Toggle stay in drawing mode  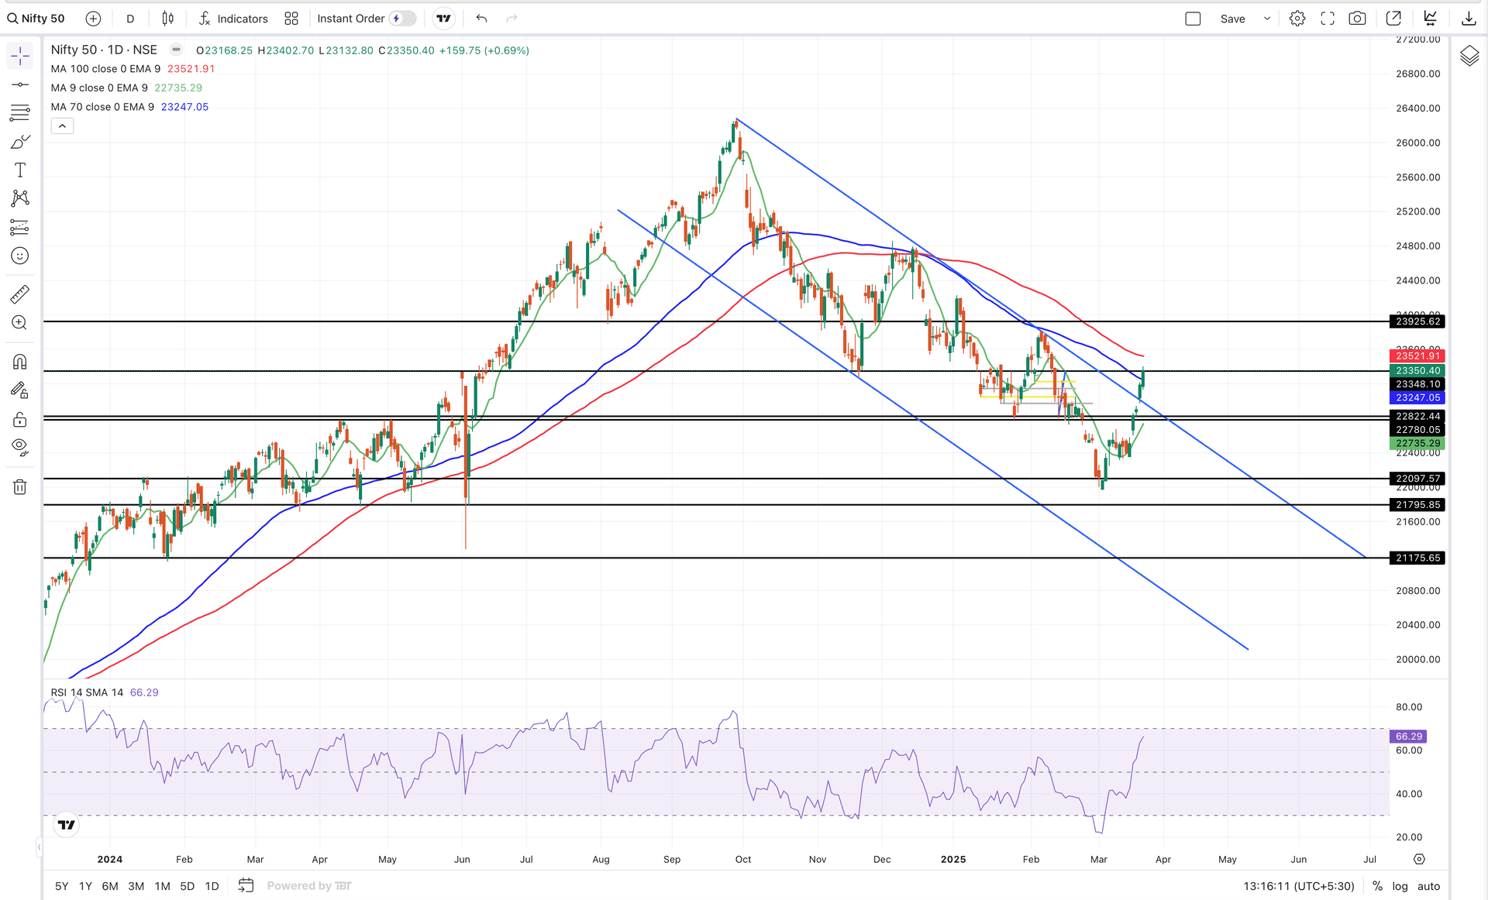(20, 390)
